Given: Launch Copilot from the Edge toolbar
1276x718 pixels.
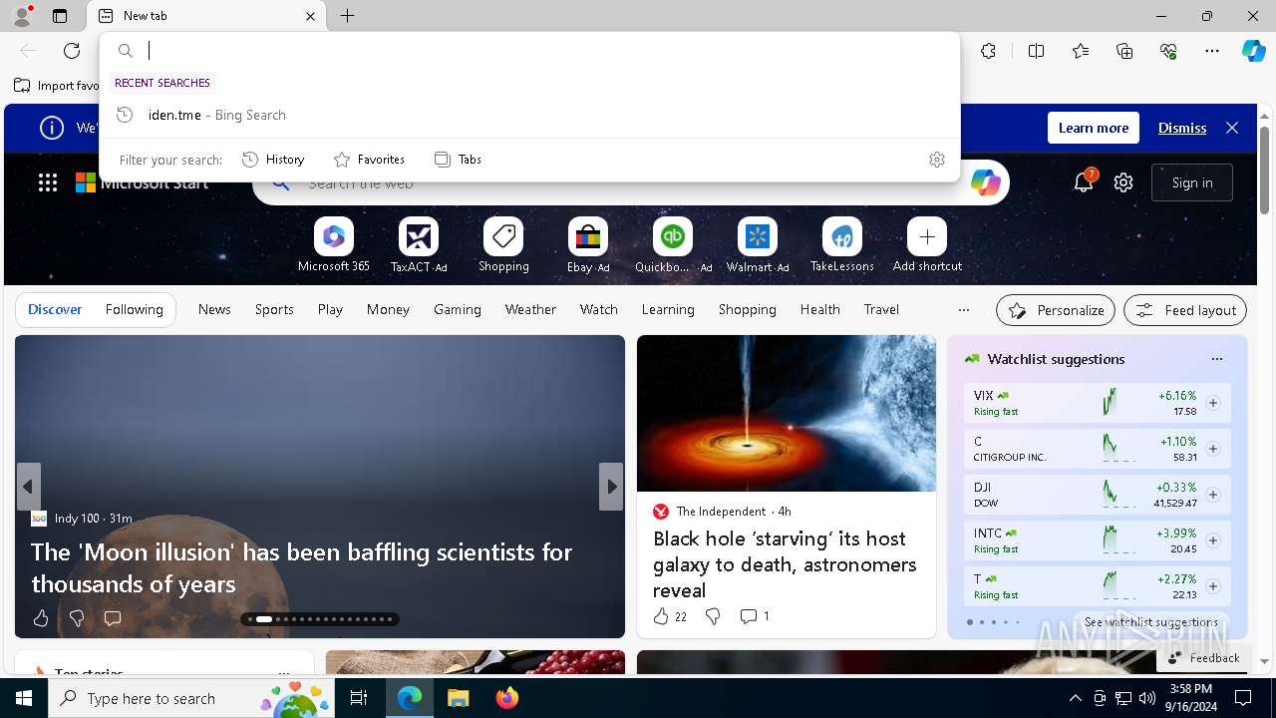Looking at the screenshot, I should pos(1253,51).
